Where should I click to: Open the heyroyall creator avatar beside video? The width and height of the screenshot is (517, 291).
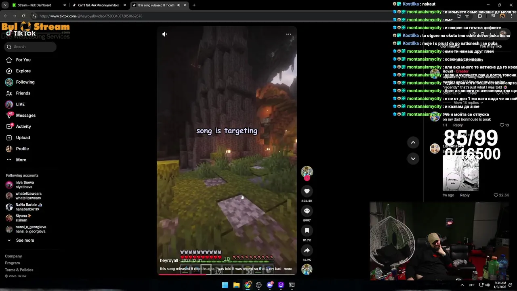pos(307,172)
